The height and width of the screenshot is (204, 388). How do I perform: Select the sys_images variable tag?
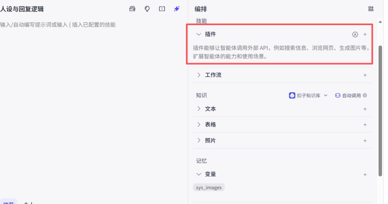click(x=209, y=188)
